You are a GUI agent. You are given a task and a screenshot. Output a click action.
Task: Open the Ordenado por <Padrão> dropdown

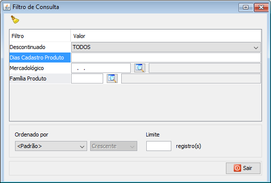pyautogui.click(x=51, y=146)
